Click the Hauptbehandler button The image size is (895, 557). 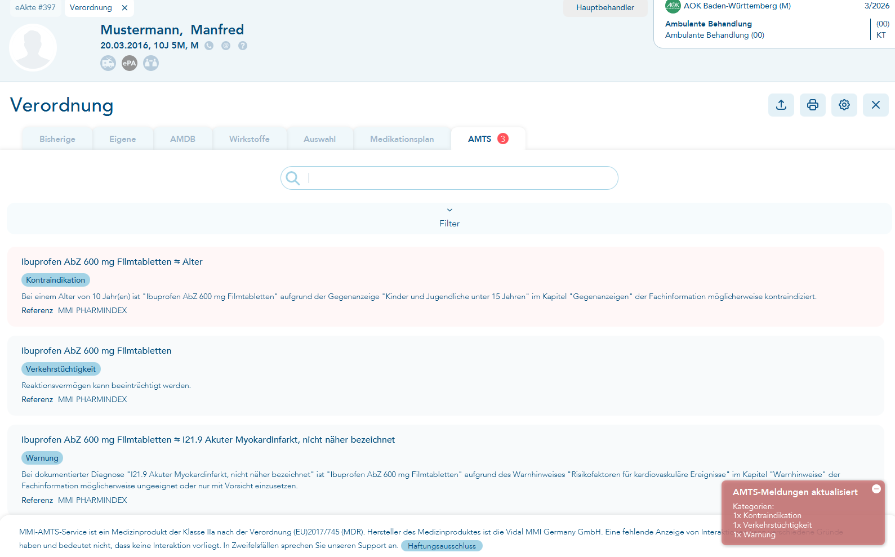pos(605,8)
